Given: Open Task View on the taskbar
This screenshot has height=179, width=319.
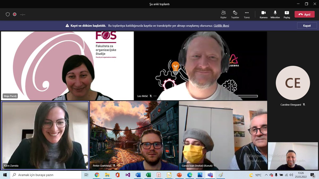Looking at the screenshot, I should (86, 175).
